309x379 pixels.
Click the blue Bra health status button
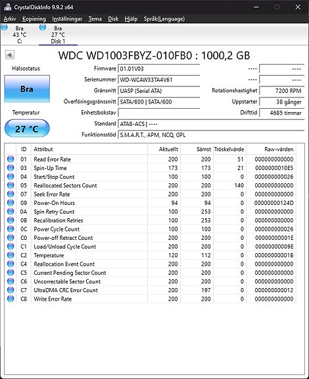27,89
